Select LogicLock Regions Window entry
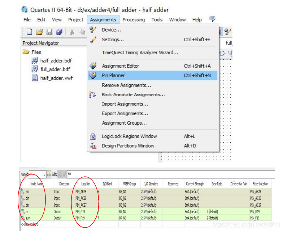283x231 pixels. coord(153,136)
